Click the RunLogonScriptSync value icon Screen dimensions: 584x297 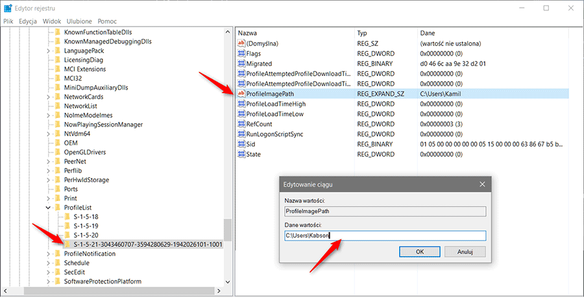241,134
